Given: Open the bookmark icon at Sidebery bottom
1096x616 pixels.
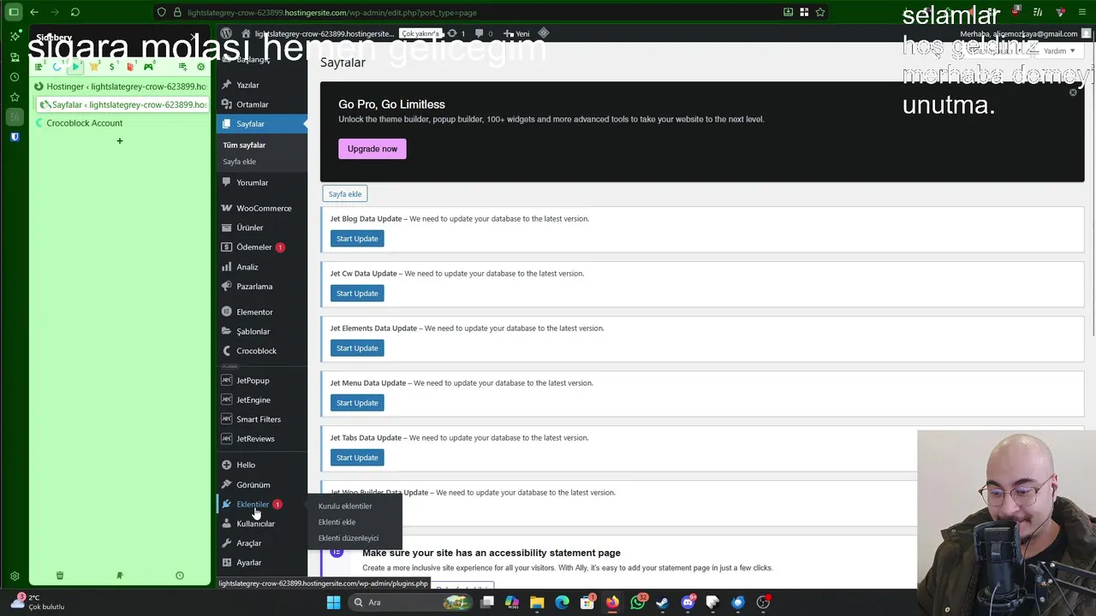Looking at the screenshot, I should click(120, 576).
